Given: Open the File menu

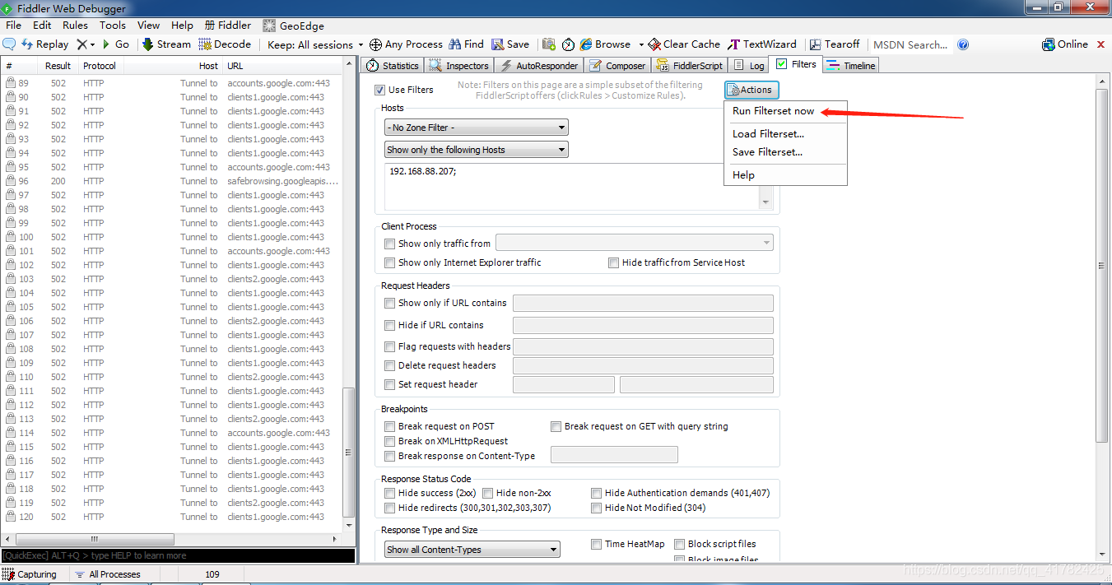Looking at the screenshot, I should pyautogui.click(x=13, y=26).
